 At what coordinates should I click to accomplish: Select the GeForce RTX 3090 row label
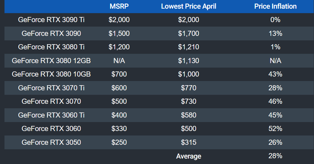tap(51, 33)
